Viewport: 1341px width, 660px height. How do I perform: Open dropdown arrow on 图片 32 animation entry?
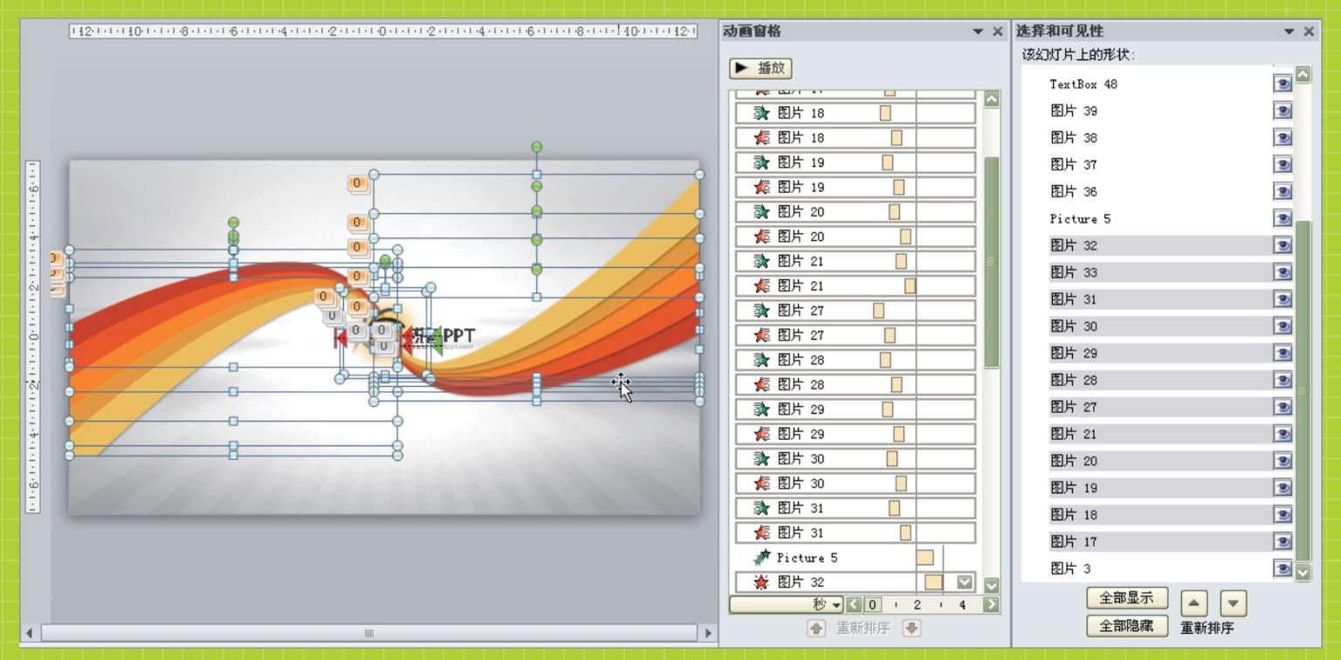[x=964, y=582]
